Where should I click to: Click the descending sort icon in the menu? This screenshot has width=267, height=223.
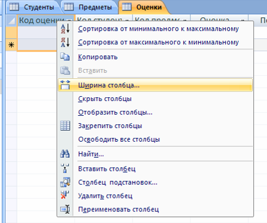pyautogui.click(x=65, y=42)
